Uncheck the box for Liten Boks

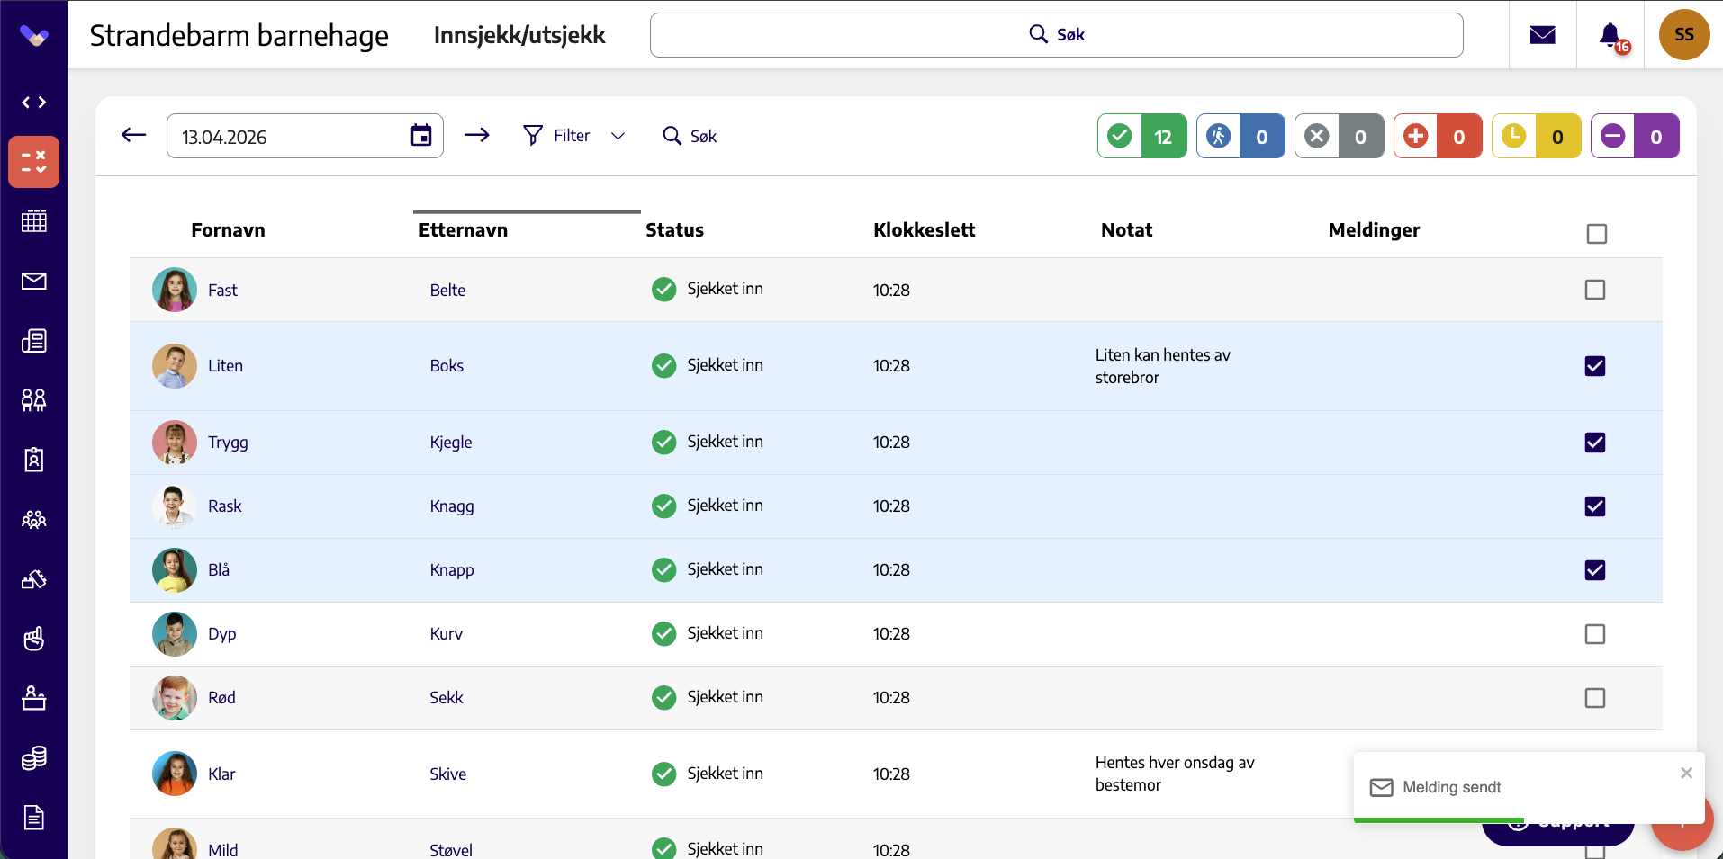1595,366
